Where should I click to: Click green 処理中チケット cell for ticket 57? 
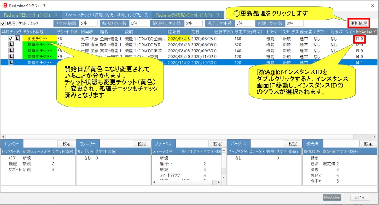[x=39, y=44]
